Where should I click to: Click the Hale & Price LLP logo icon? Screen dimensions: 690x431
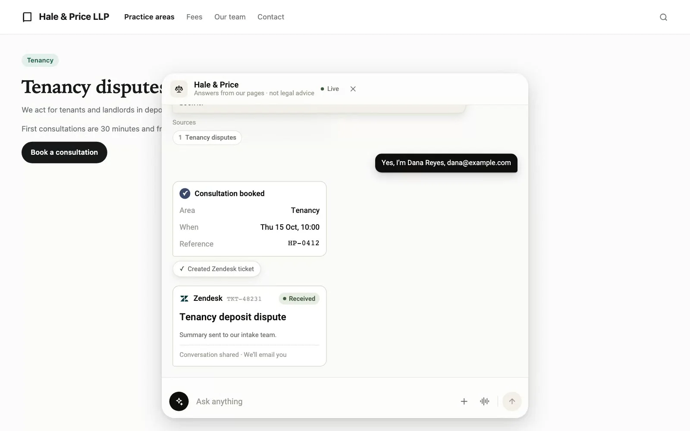click(27, 17)
